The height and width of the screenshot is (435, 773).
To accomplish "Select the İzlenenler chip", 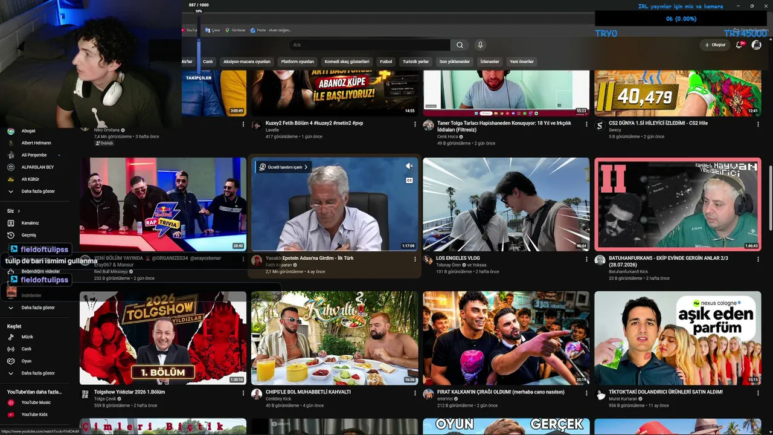I will [490, 62].
